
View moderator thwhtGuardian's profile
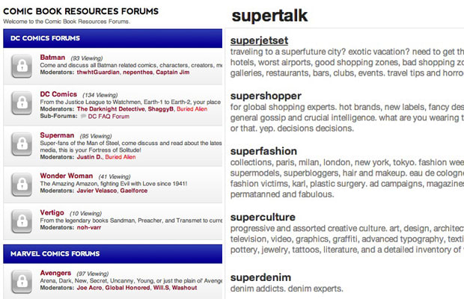coord(98,73)
